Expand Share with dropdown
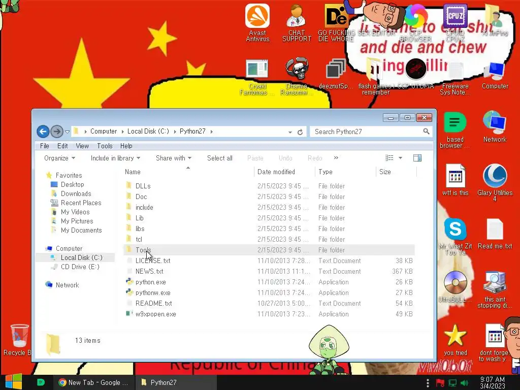520x390 pixels. click(174, 158)
